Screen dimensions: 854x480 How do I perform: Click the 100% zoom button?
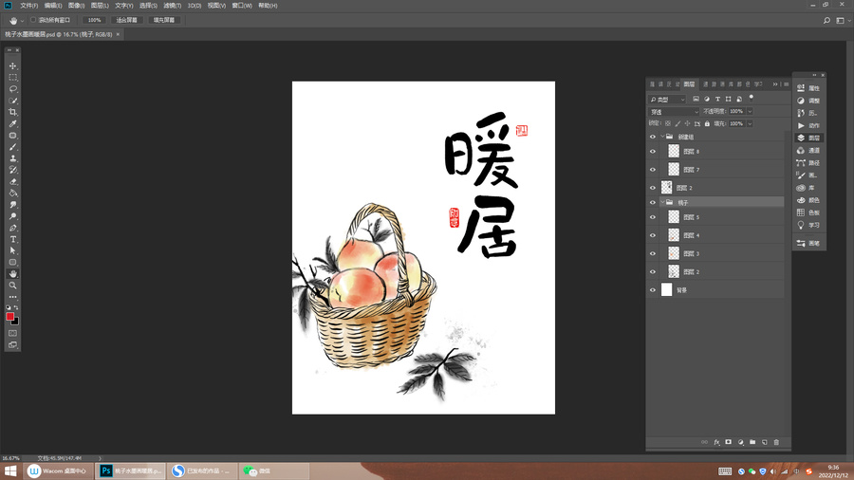pyautogui.click(x=94, y=20)
